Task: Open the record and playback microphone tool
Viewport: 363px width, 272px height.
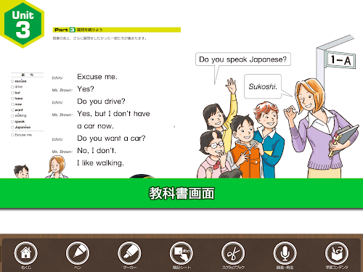Action: pos(285,253)
